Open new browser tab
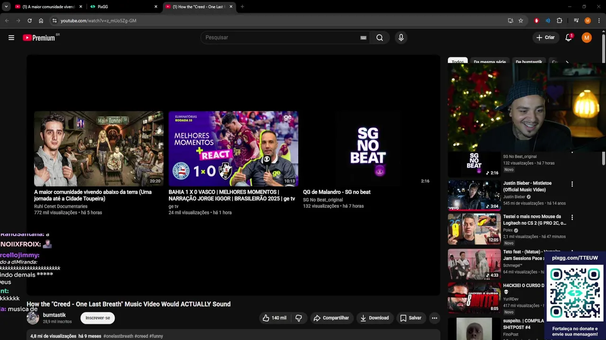This screenshot has width=606, height=340. tap(242, 7)
